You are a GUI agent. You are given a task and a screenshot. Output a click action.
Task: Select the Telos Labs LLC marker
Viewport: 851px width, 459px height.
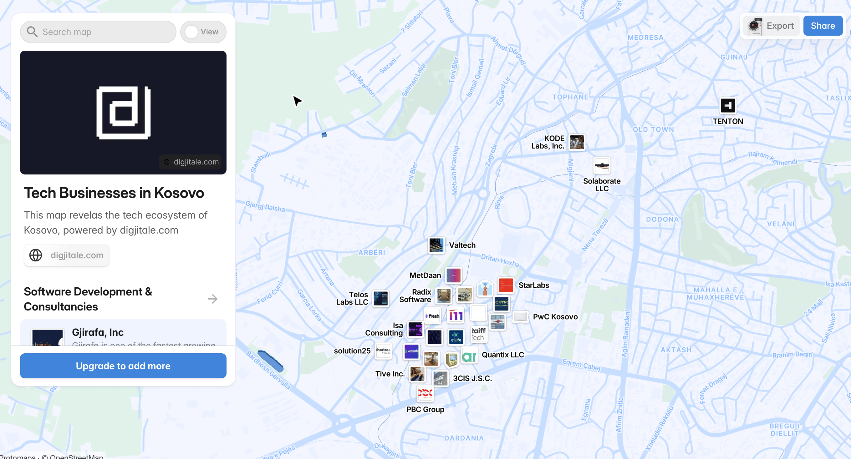click(380, 299)
